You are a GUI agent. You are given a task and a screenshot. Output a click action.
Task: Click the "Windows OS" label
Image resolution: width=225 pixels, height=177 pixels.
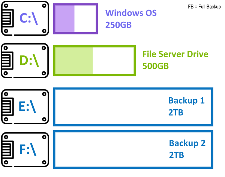tap(130, 13)
